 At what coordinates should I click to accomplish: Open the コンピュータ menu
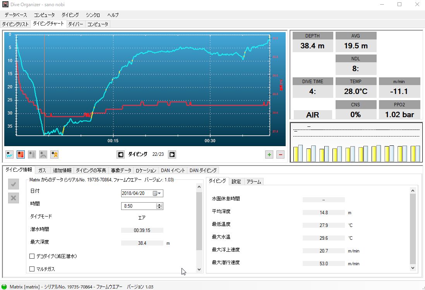(x=44, y=15)
